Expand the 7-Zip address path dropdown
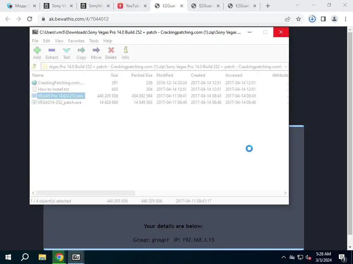The width and height of the screenshot is (353, 264). point(285,67)
